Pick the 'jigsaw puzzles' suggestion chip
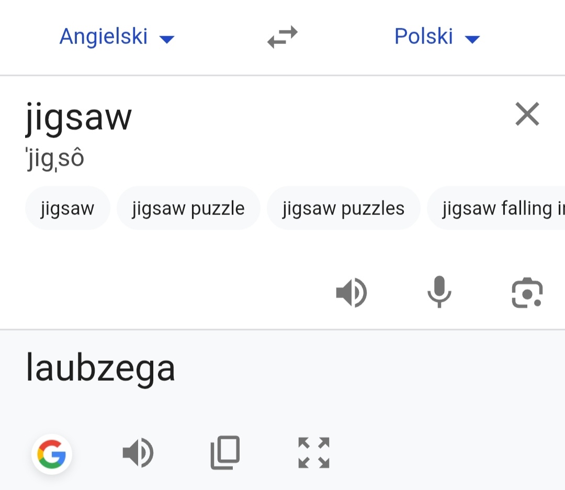565x490 pixels. coord(343,208)
